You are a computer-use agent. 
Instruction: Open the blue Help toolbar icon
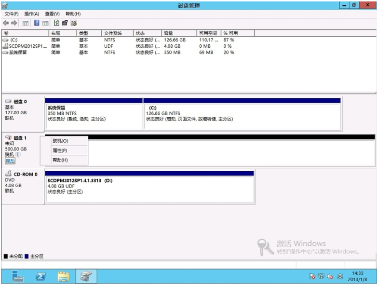37,23
